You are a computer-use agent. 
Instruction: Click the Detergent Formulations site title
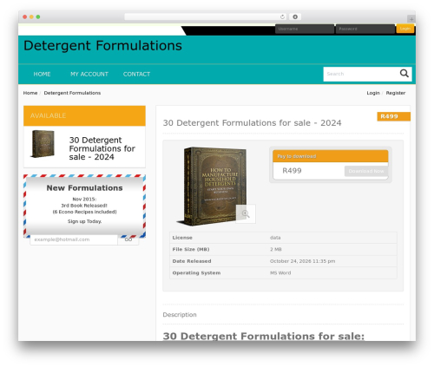point(102,46)
